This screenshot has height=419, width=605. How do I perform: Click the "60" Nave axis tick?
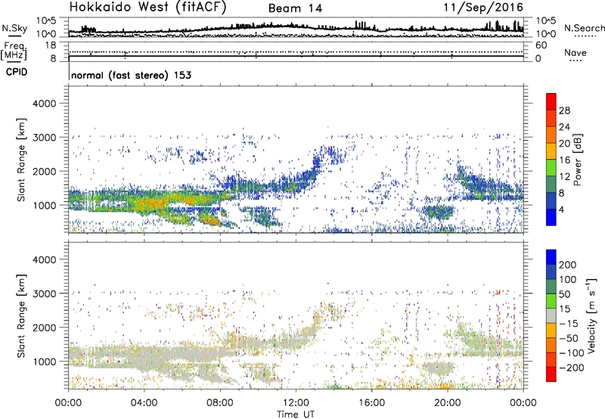point(541,45)
